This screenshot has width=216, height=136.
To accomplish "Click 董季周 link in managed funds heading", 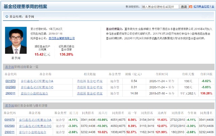I will 9,67.
